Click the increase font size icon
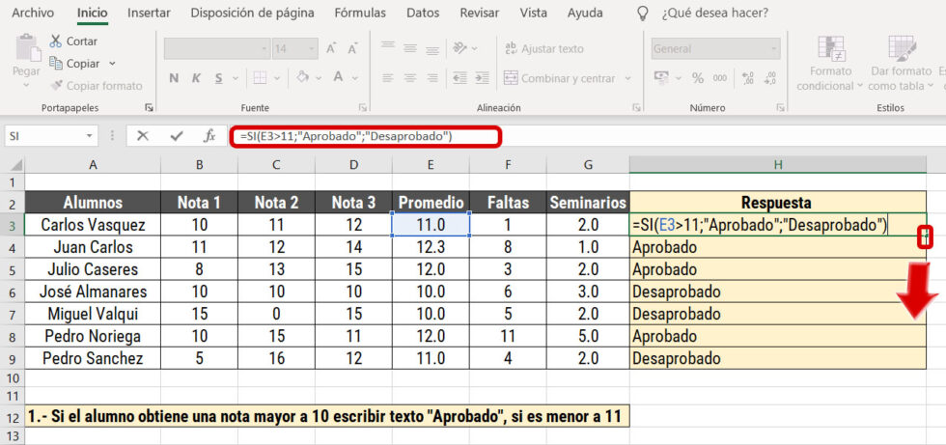946x445 pixels. [330, 48]
